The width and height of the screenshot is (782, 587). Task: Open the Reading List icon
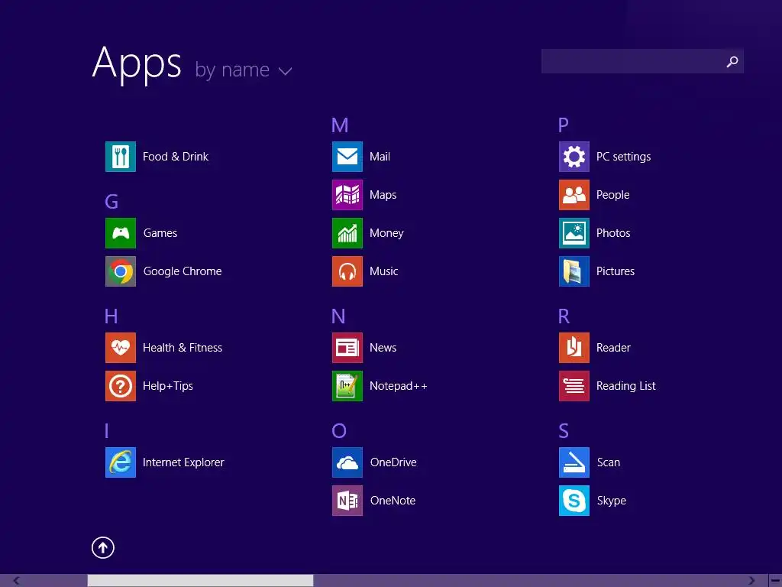click(x=574, y=386)
